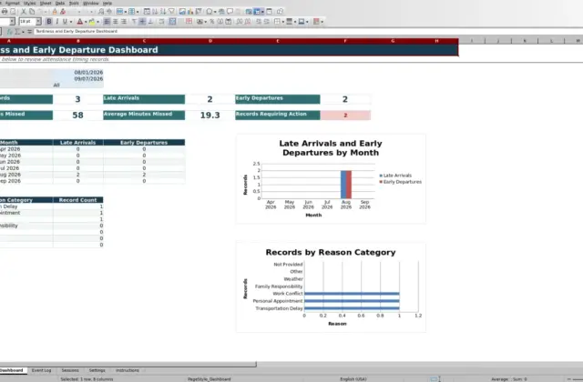Open Find and Replace icon
The image size is (583, 382).
[101, 12]
